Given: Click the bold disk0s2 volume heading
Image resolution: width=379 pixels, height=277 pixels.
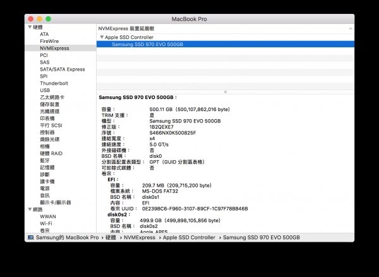Looking at the screenshot, I should [117, 215].
